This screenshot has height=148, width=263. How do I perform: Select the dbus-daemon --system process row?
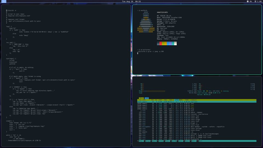coord(197,127)
